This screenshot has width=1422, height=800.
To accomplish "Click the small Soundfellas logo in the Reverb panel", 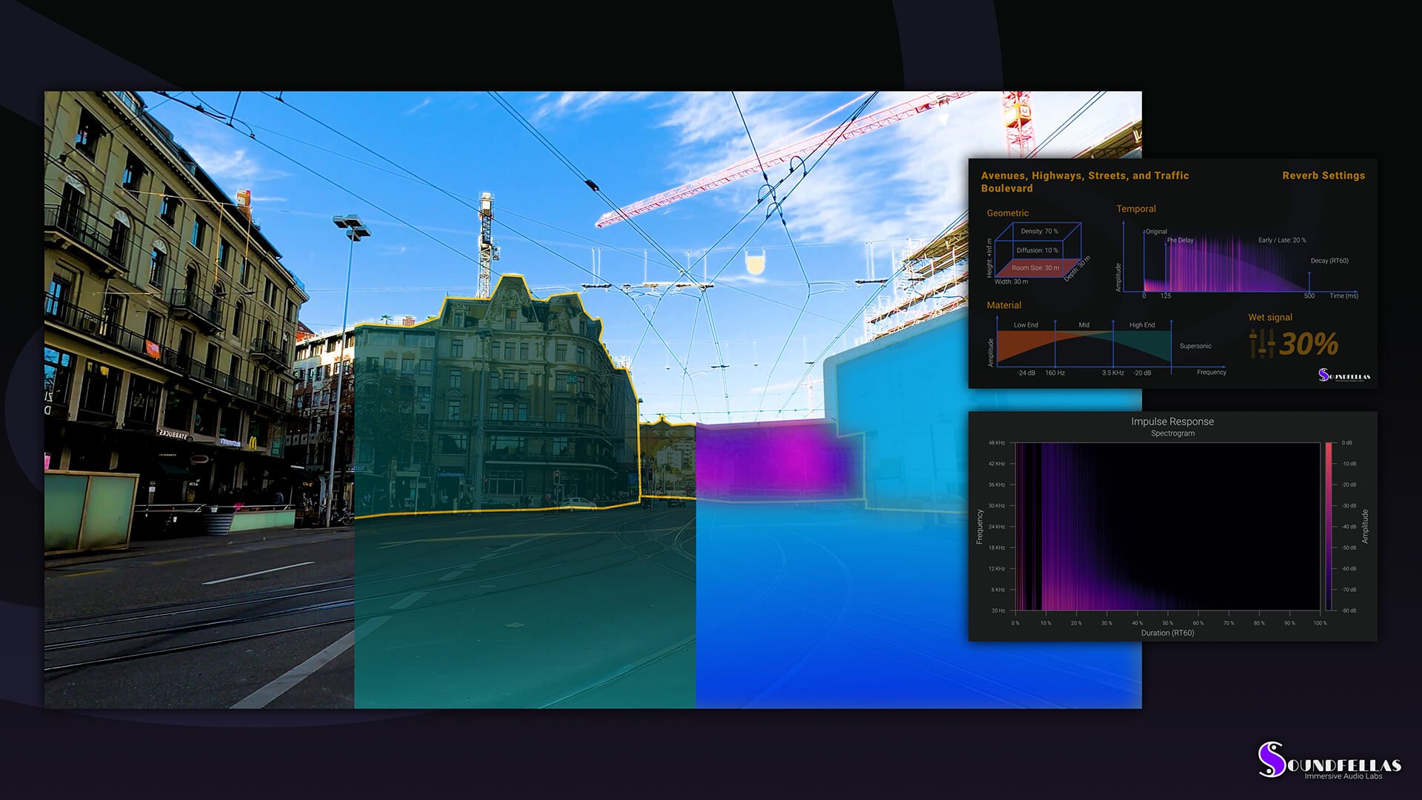I will pos(1343,376).
